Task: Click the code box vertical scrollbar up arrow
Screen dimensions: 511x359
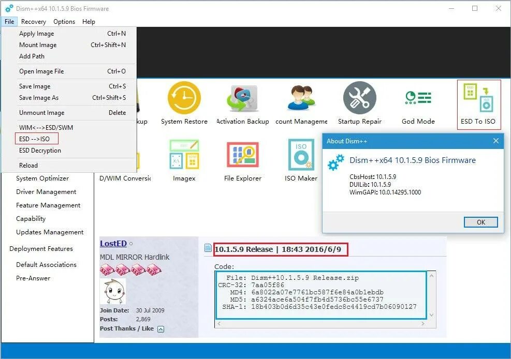Action: [431, 276]
